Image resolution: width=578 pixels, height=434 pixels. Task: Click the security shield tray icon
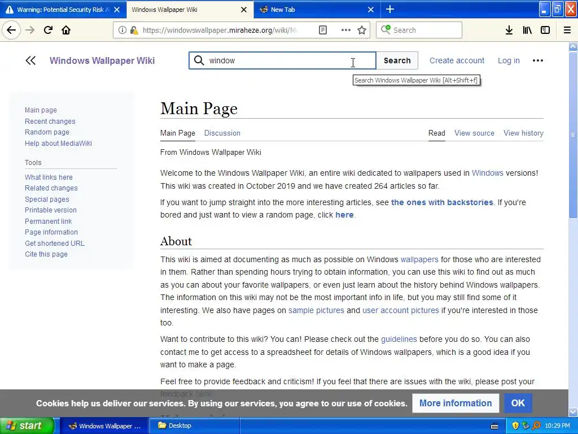[x=515, y=426]
